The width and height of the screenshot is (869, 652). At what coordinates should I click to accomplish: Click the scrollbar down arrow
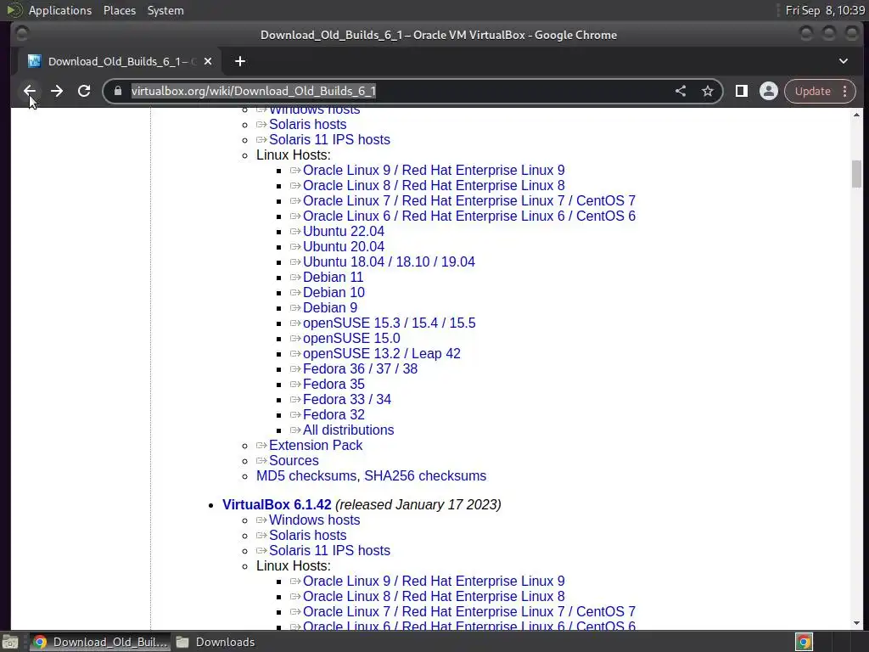coord(857,623)
